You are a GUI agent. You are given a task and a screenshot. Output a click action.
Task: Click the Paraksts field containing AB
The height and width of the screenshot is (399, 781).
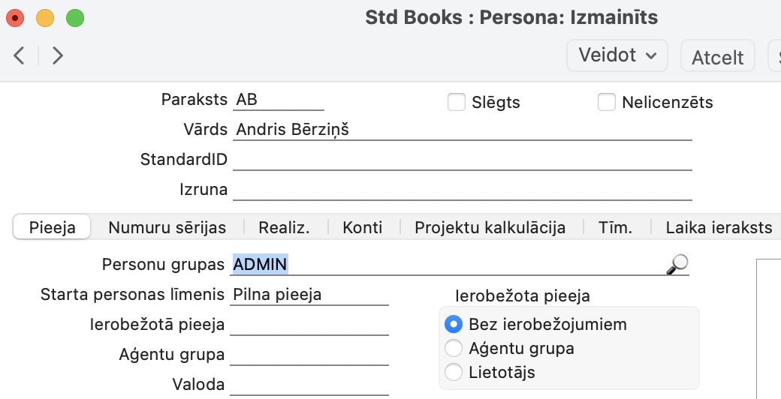coord(279,100)
